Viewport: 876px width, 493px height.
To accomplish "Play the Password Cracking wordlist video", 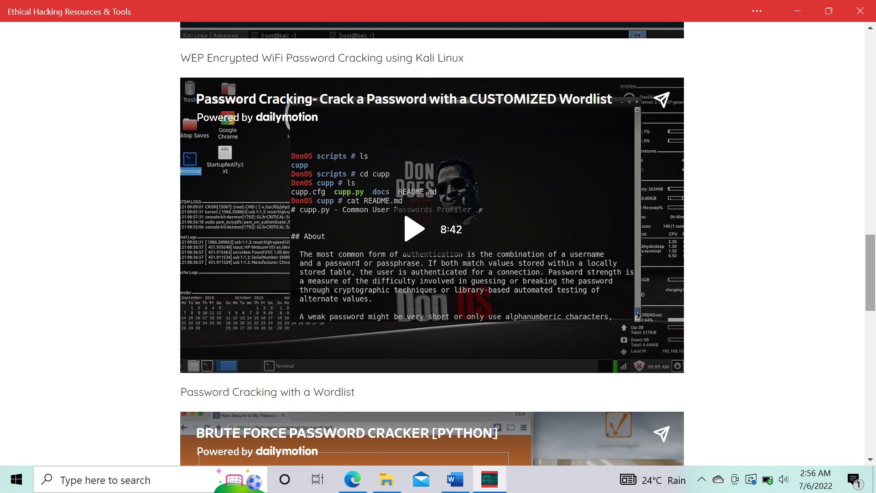I will [414, 229].
